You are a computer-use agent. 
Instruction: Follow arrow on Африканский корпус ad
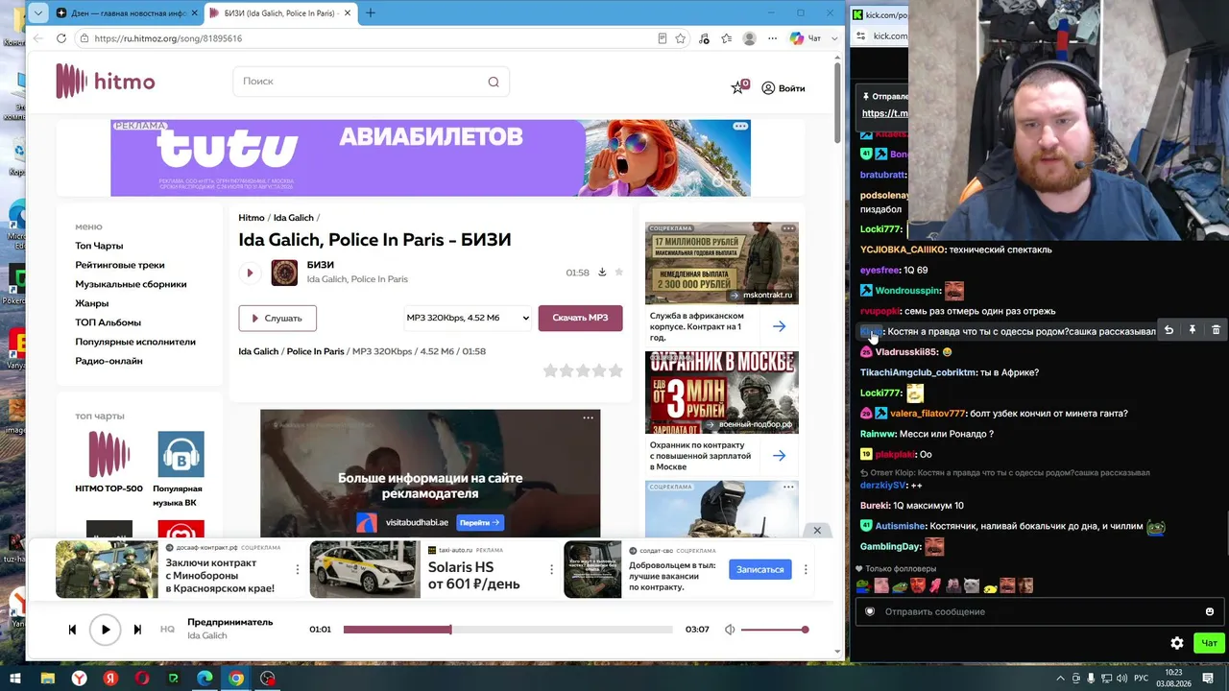[779, 326]
